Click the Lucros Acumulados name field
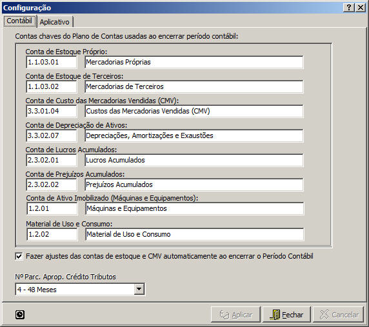Viewport: 369px width, 327px height. tap(194, 160)
